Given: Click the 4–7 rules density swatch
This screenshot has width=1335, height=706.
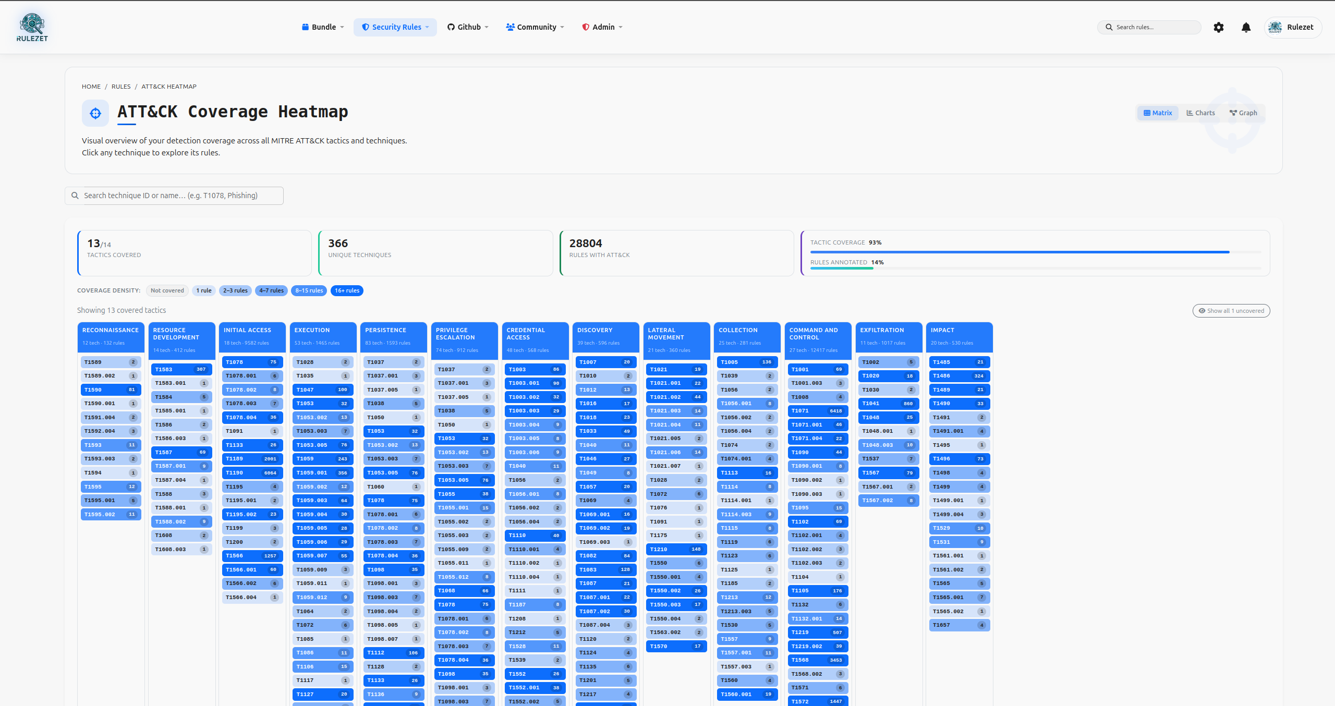Looking at the screenshot, I should click(x=271, y=291).
